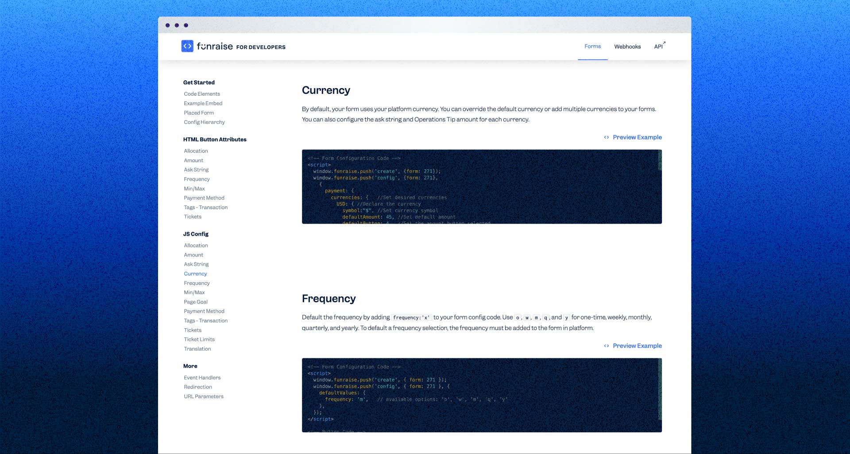
Task: Select Currency under JS Config
Action: [195, 273]
